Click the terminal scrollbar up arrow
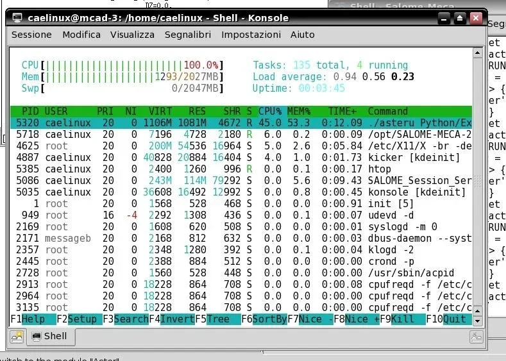This screenshot has height=361, width=506. [x=478, y=53]
